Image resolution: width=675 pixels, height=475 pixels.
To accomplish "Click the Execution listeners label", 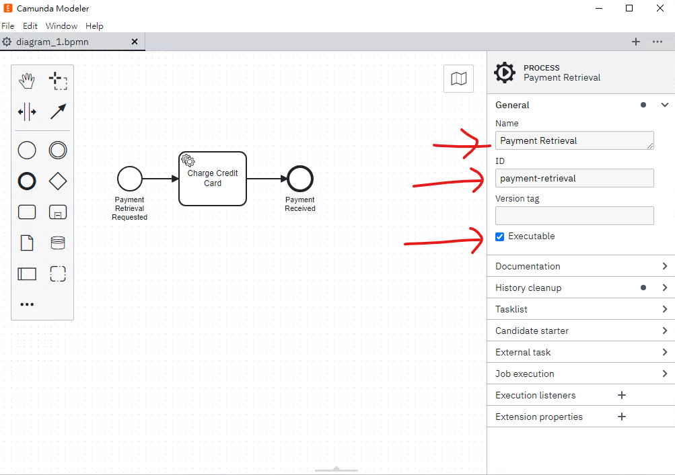I will [x=535, y=395].
